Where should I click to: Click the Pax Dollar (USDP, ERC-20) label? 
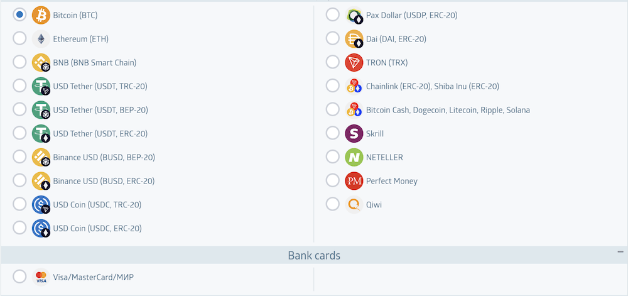[411, 15]
